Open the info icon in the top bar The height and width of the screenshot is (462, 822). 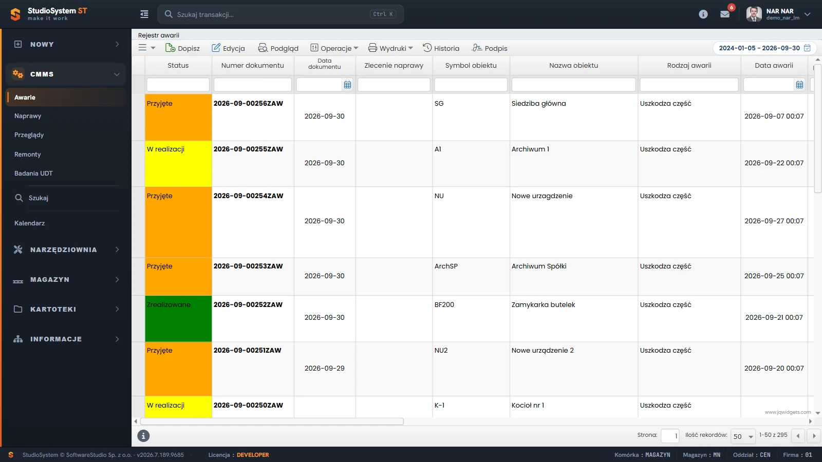tap(703, 14)
